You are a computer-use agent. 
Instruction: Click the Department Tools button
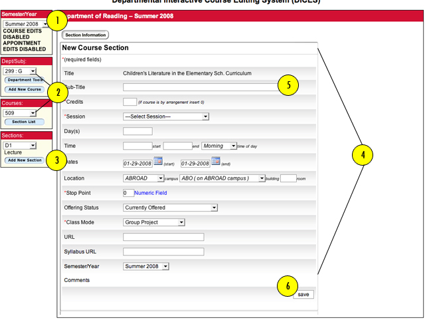coord(25,80)
